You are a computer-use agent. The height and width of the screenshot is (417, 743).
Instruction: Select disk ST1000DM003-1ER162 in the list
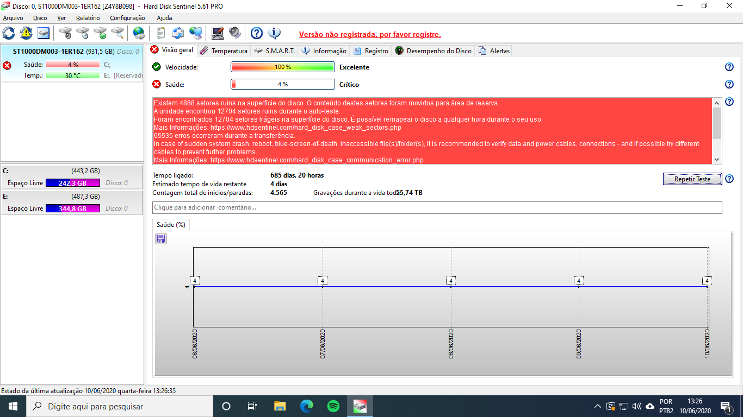tap(72, 64)
